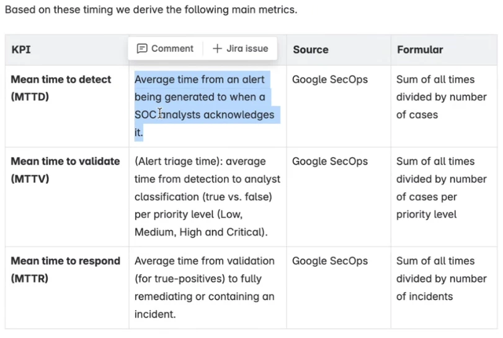The height and width of the screenshot is (338, 503).
Task: Click Google SecOps in the MTTR row
Action: pyautogui.click(x=330, y=261)
